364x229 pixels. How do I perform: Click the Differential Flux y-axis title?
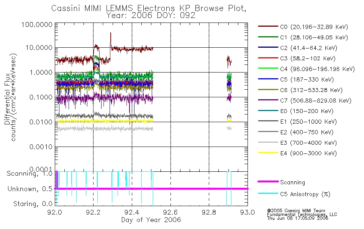(7, 99)
